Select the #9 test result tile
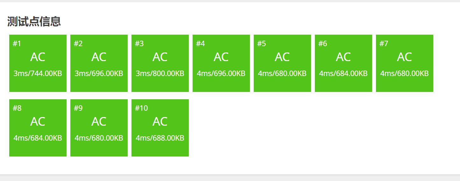Screen dimensions: 460x181 [x=99, y=128]
